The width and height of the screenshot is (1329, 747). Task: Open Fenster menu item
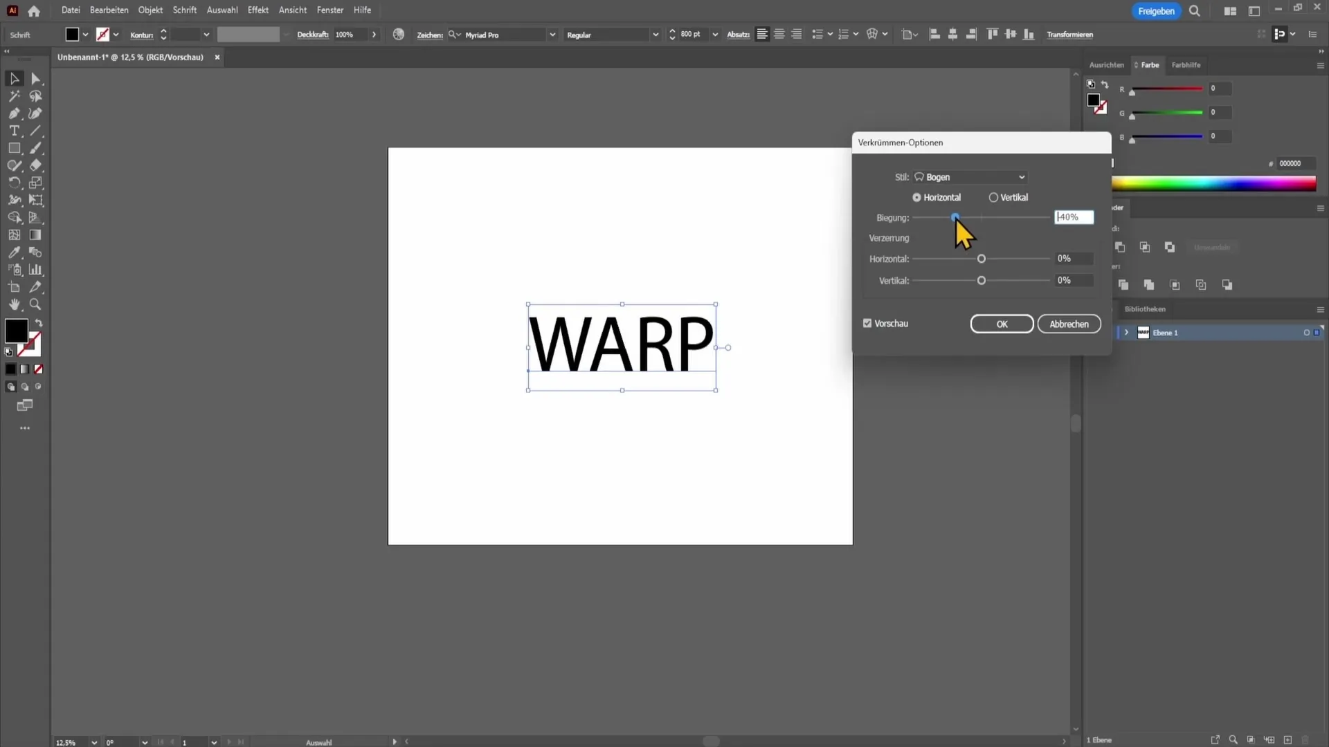(x=330, y=10)
